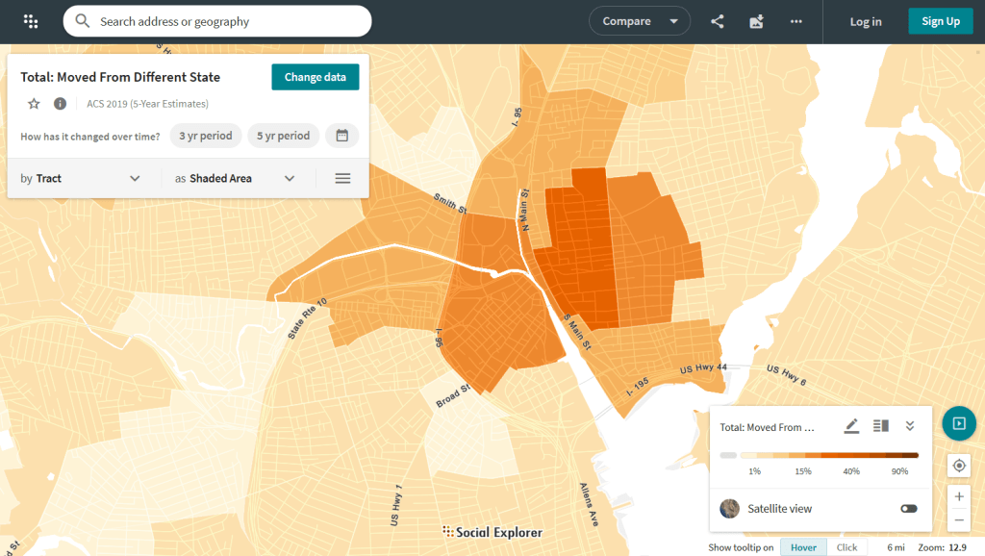Click the Log in link
This screenshot has height=556, width=985.
866,21
